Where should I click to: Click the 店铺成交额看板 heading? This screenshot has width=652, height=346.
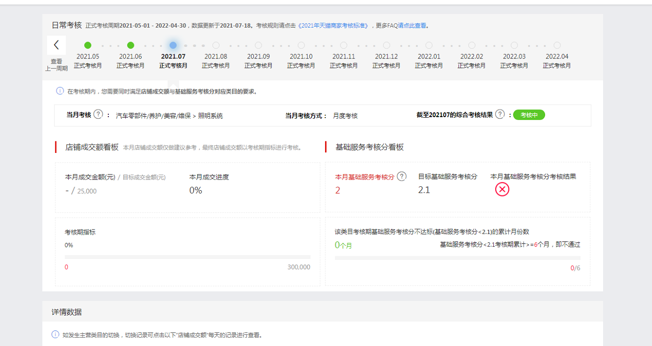pyautogui.click(x=92, y=147)
